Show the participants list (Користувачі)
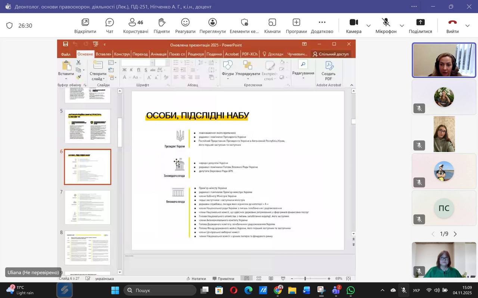 pos(136,26)
